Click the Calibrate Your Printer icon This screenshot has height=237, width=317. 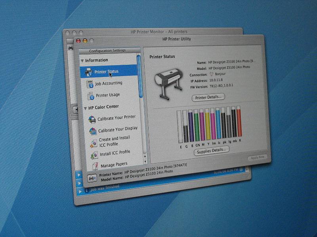92,119
